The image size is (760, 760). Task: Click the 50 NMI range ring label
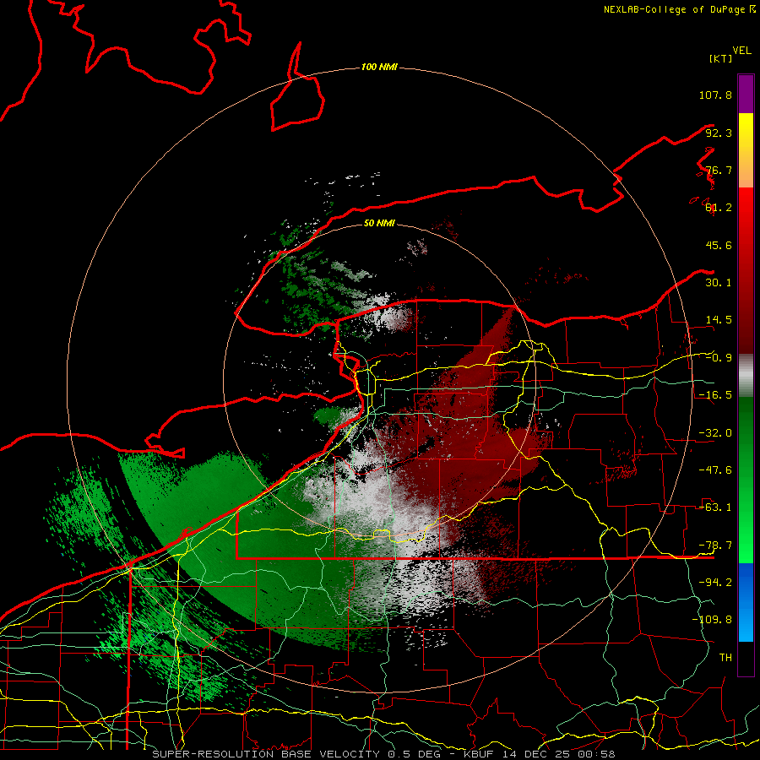pyautogui.click(x=379, y=223)
